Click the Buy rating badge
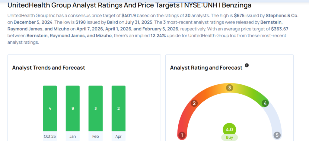This screenshot has width=309, height=141. [x=229, y=137]
